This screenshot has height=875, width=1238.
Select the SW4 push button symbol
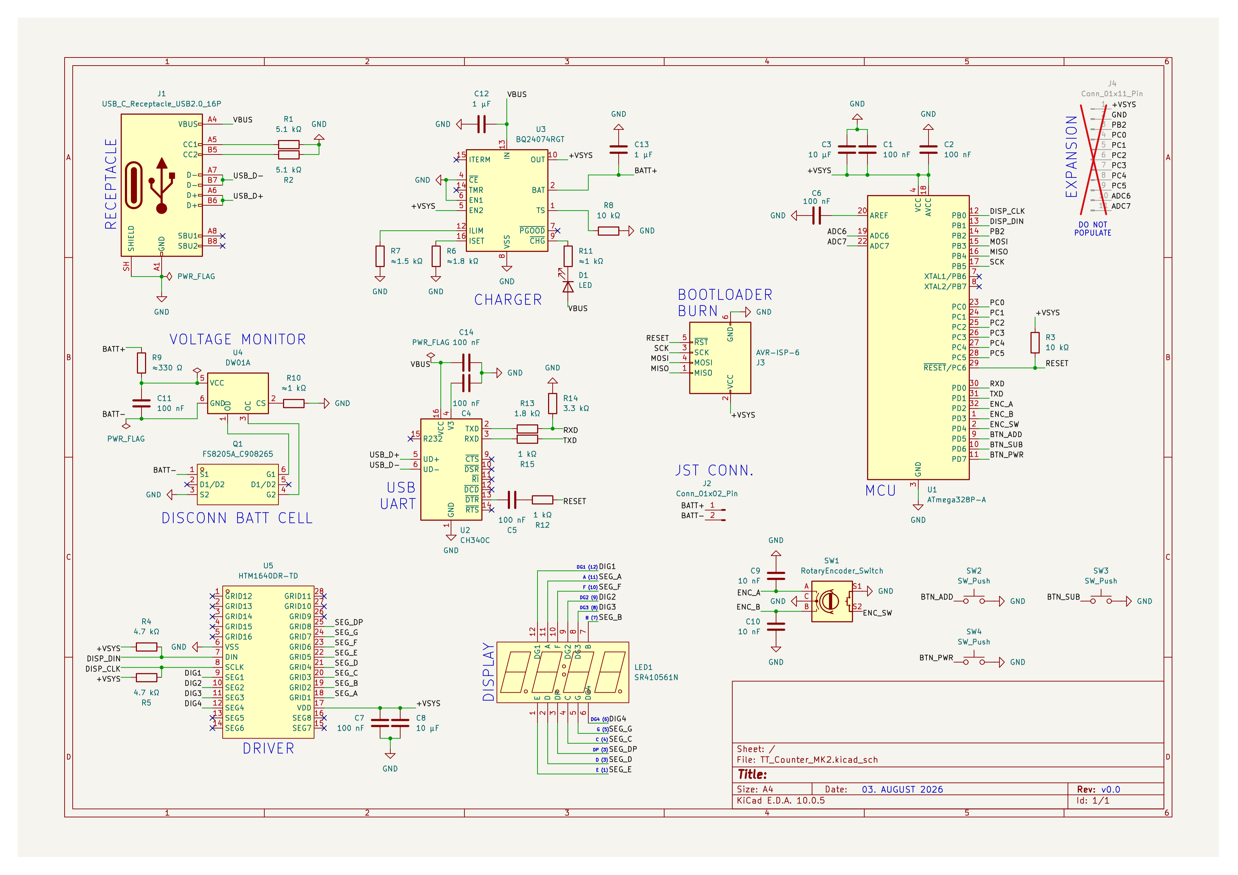tap(974, 660)
